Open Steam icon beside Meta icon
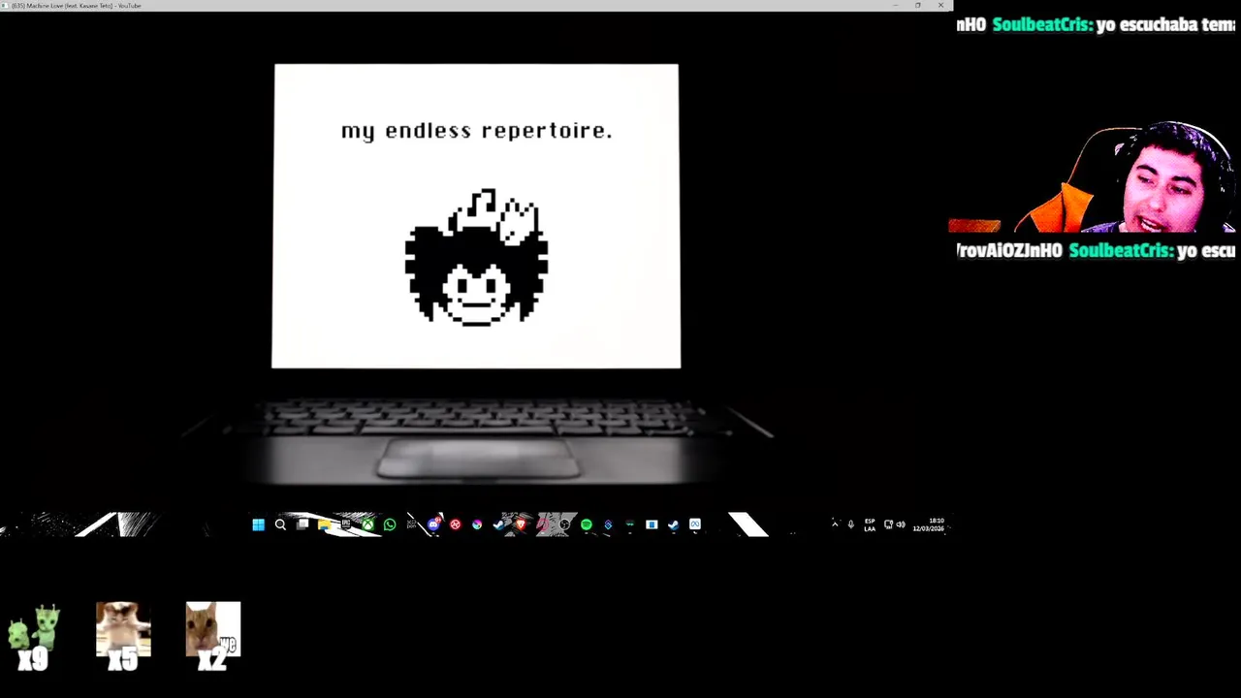The height and width of the screenshot is (698, 1241). pos(673,524)
